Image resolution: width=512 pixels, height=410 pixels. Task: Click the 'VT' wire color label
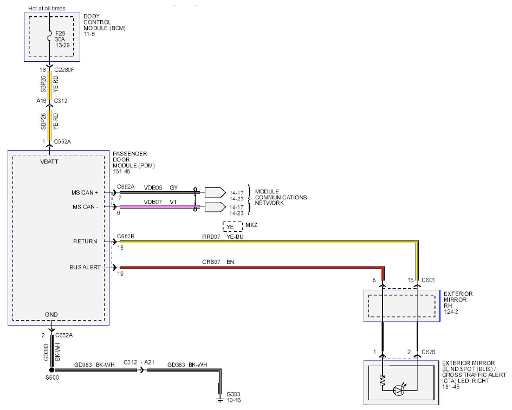173,202
